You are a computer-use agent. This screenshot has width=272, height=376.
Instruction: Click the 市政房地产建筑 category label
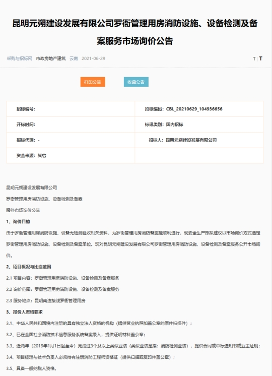click(51, 58)
